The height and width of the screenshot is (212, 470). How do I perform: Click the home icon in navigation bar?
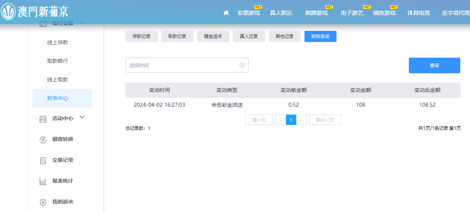(x=226, y=13)
